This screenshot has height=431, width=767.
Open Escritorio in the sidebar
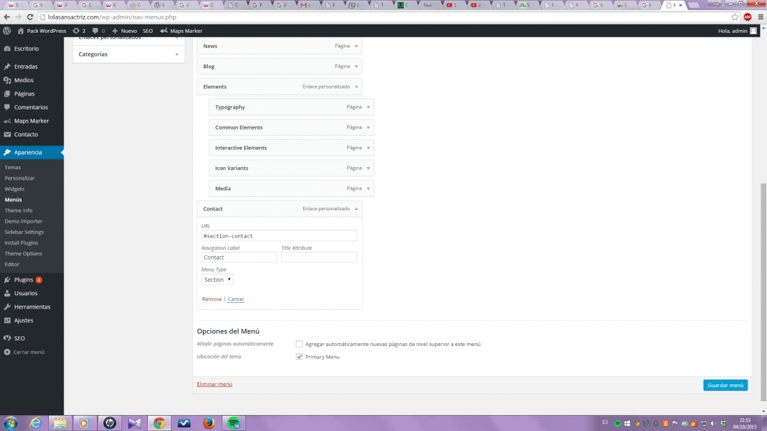pyautogui.click(x=26, y=49)
